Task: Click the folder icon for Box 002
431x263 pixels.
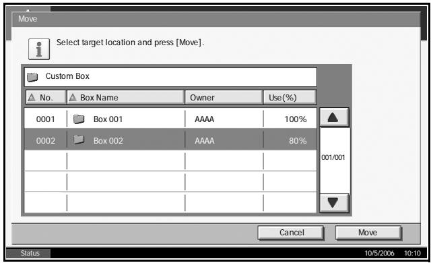Action: pyautogui.click(x=79, y=140)
